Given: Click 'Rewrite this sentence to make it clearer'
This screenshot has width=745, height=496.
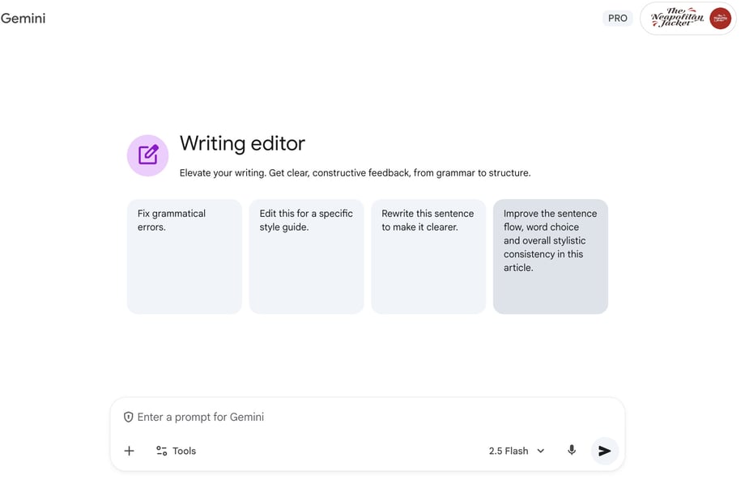Looking at the screenshot, I should pos(428,256).
